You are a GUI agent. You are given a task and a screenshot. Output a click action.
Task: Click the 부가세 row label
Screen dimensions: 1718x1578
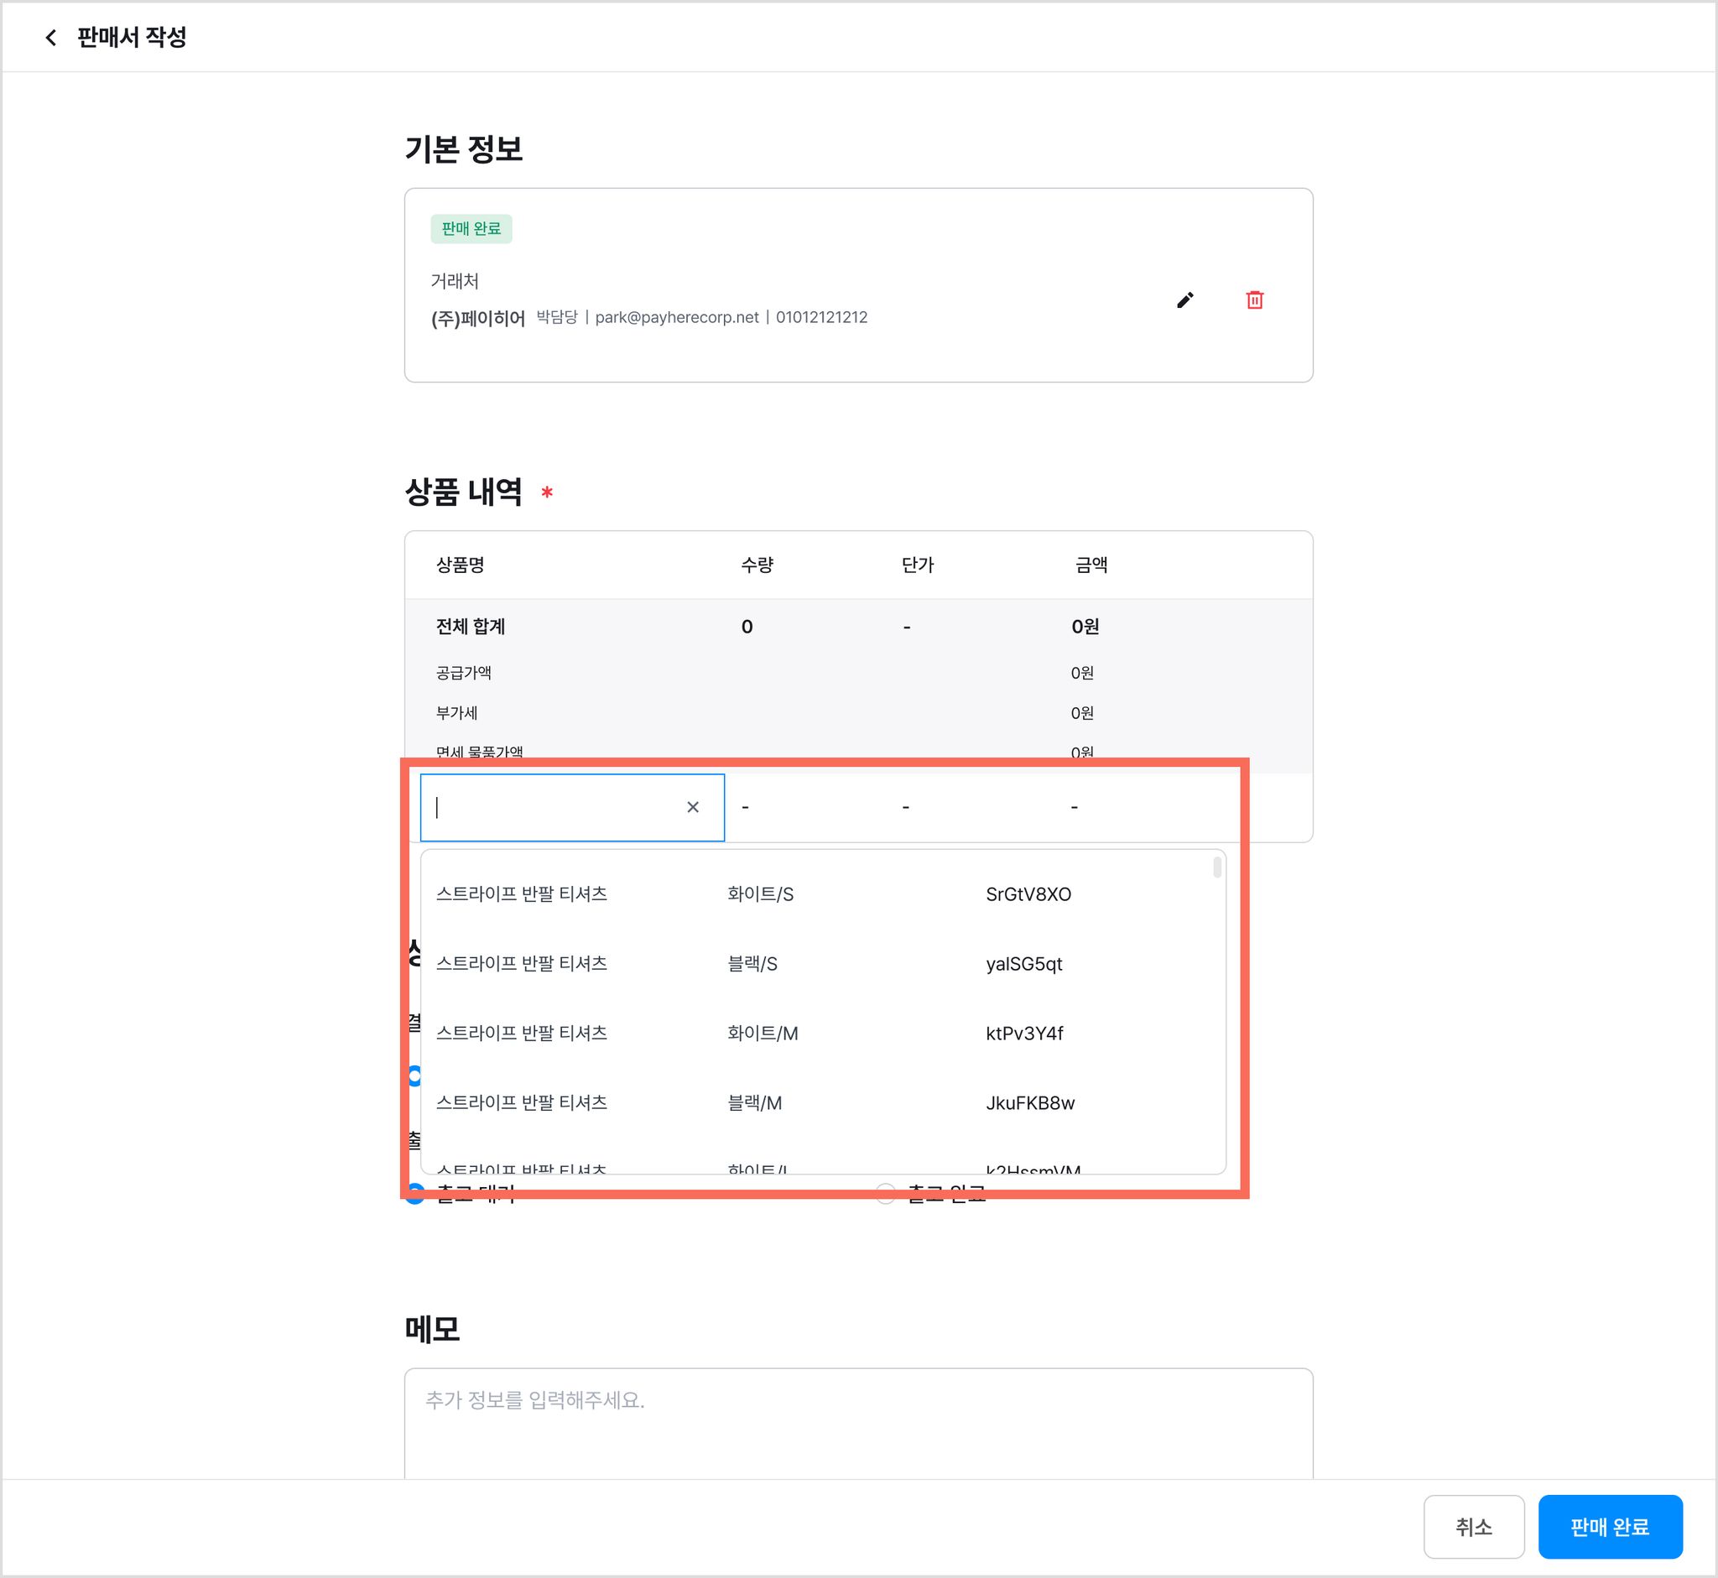click(x=457, y=712)
